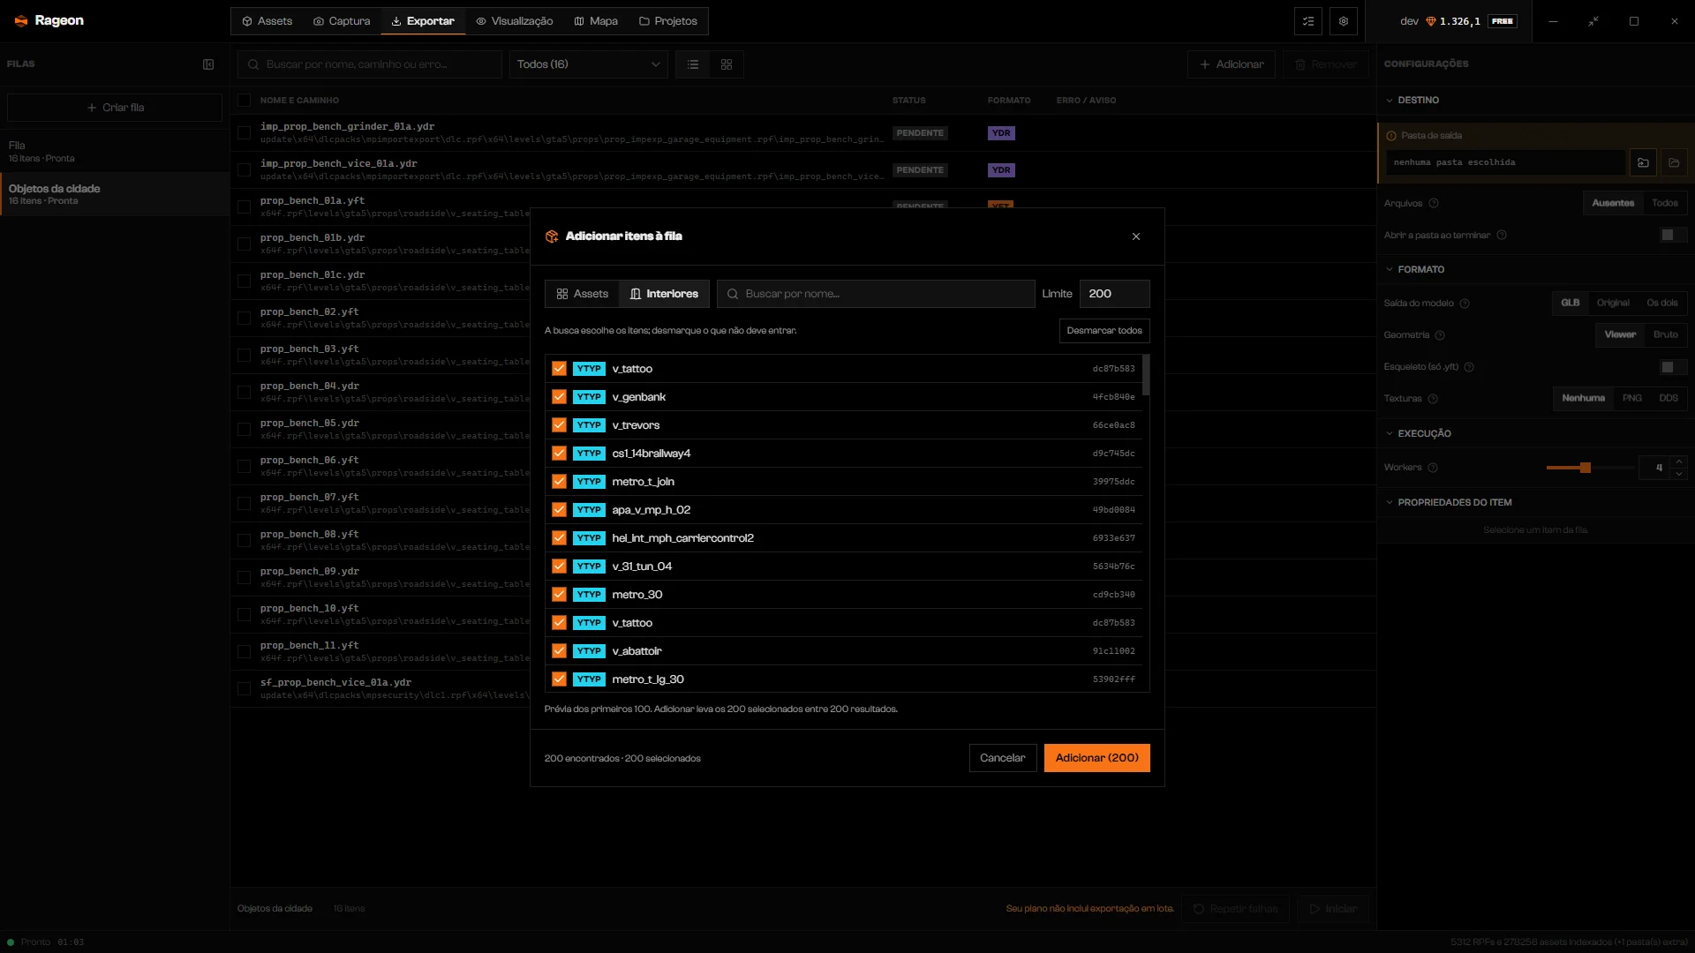Click the interior list scrollbar thumb
Screen dimensions: 1695x953
click(x=1146, y=375)
